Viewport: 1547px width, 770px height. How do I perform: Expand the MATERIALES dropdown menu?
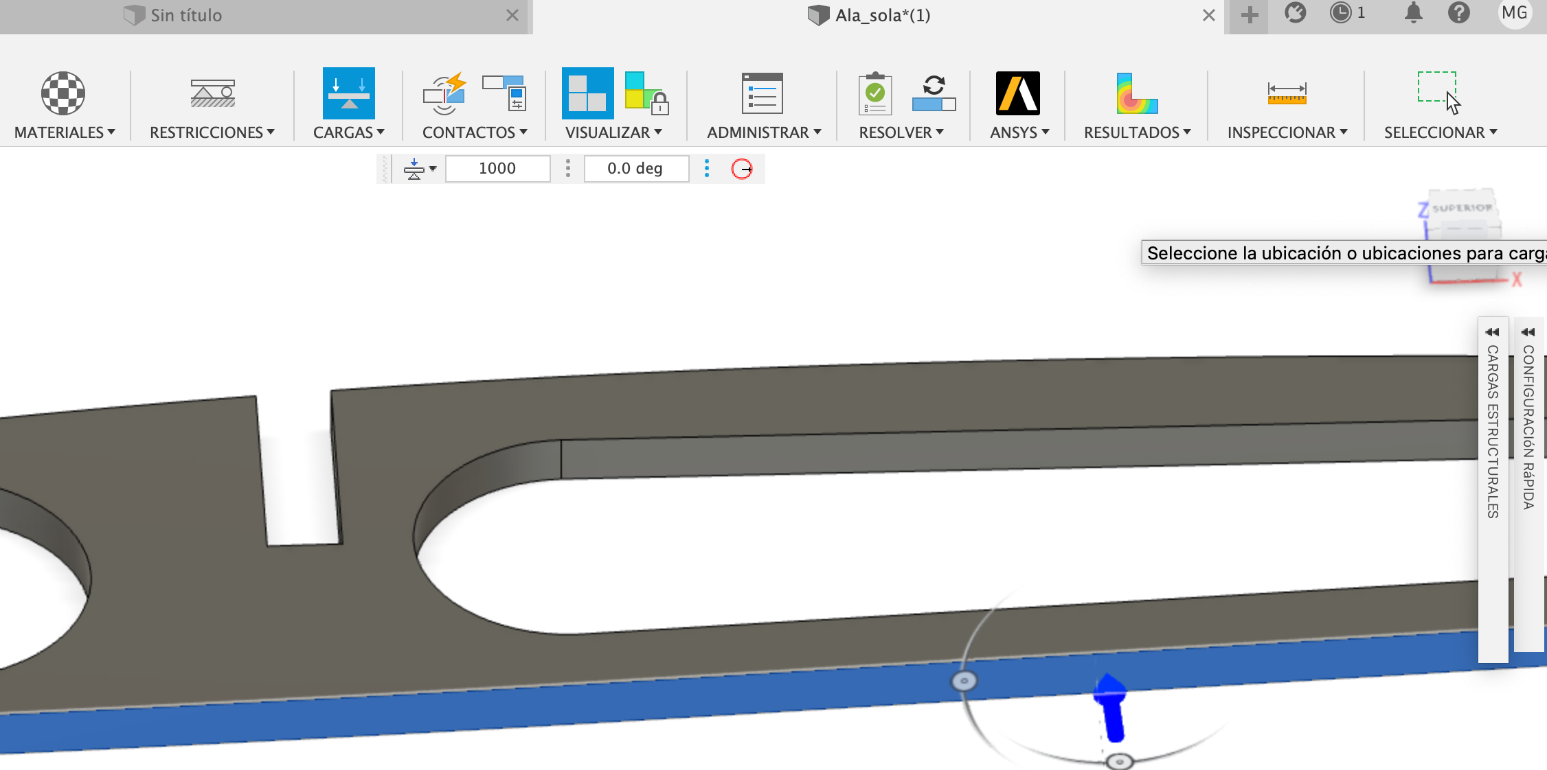coord(65,132)
